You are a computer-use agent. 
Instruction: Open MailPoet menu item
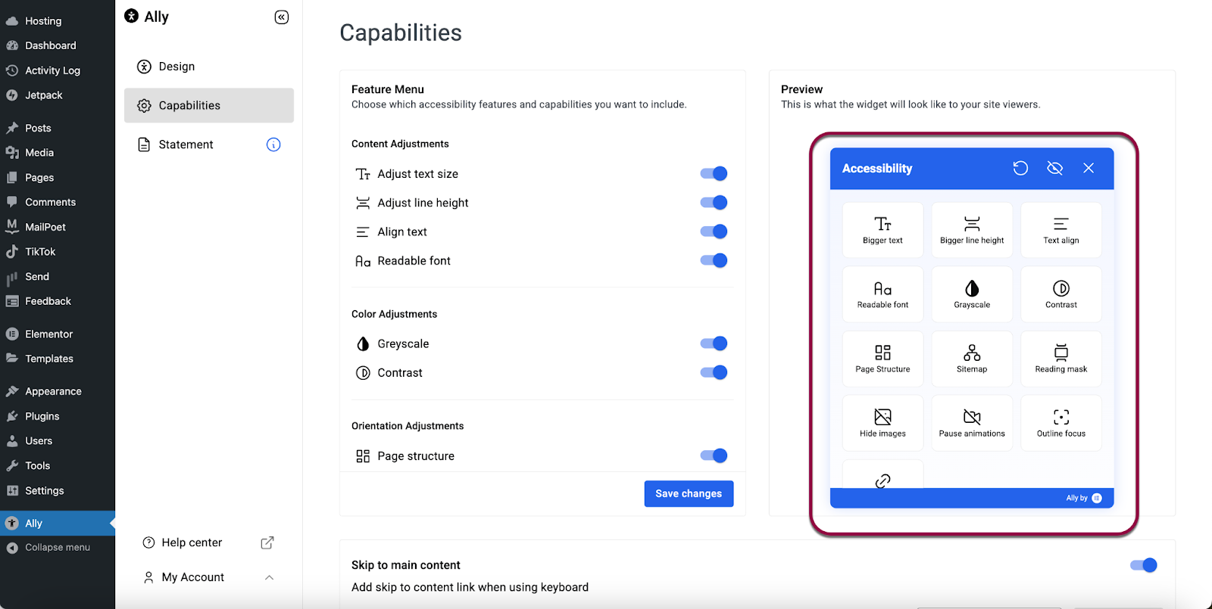tap(58, 227)
